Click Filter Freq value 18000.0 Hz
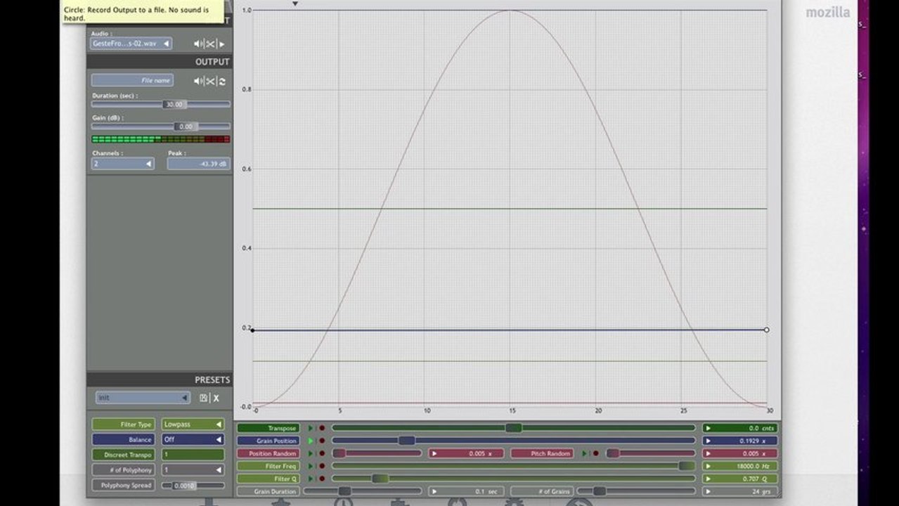 (x=739, y=466)
